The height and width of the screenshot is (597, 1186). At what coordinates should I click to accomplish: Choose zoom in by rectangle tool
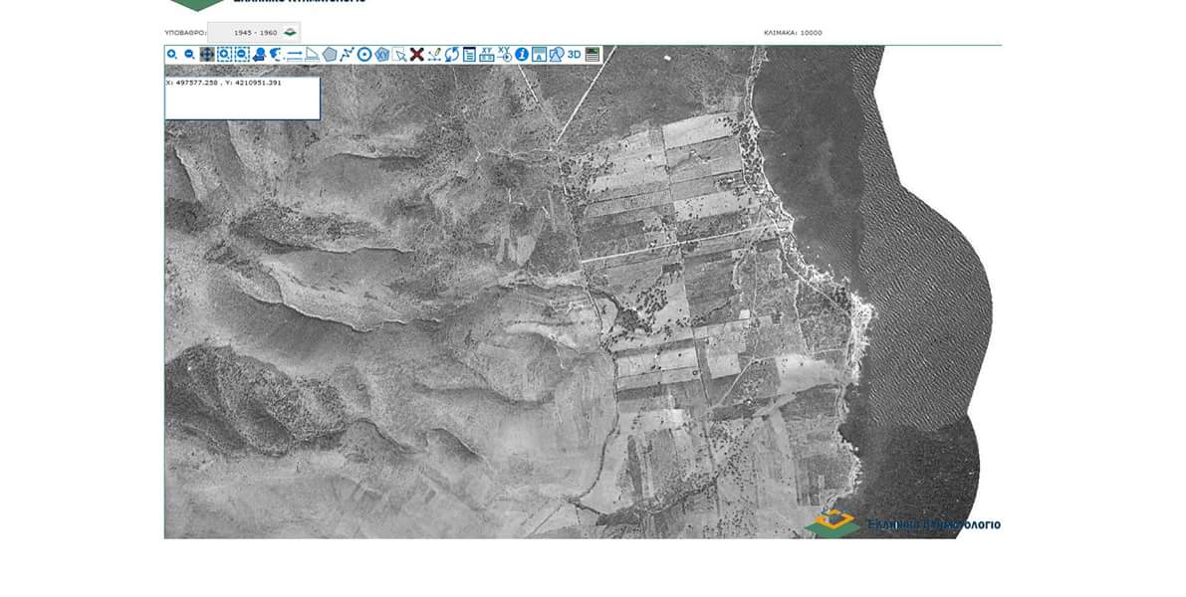pos(225,55)
